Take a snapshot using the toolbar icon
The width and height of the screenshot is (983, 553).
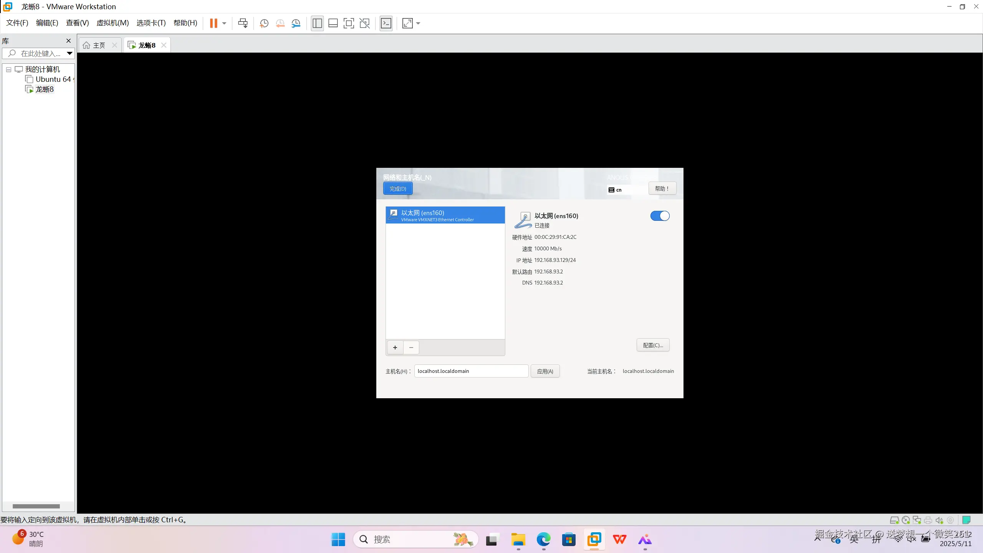pyautogui.click(x=264, y=23)
